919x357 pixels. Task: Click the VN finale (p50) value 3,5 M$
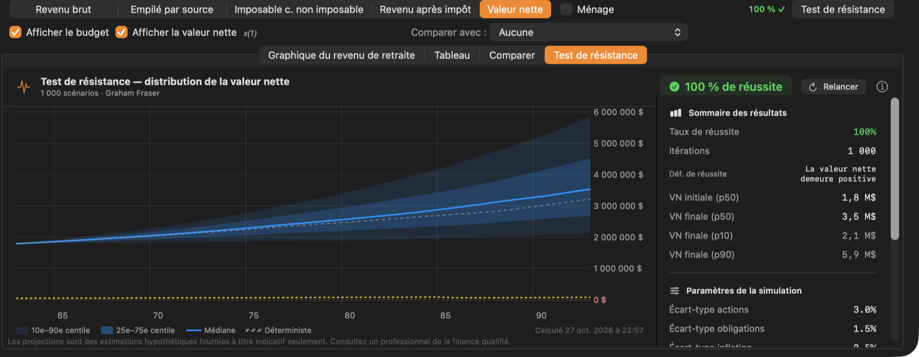coord(859,217)
